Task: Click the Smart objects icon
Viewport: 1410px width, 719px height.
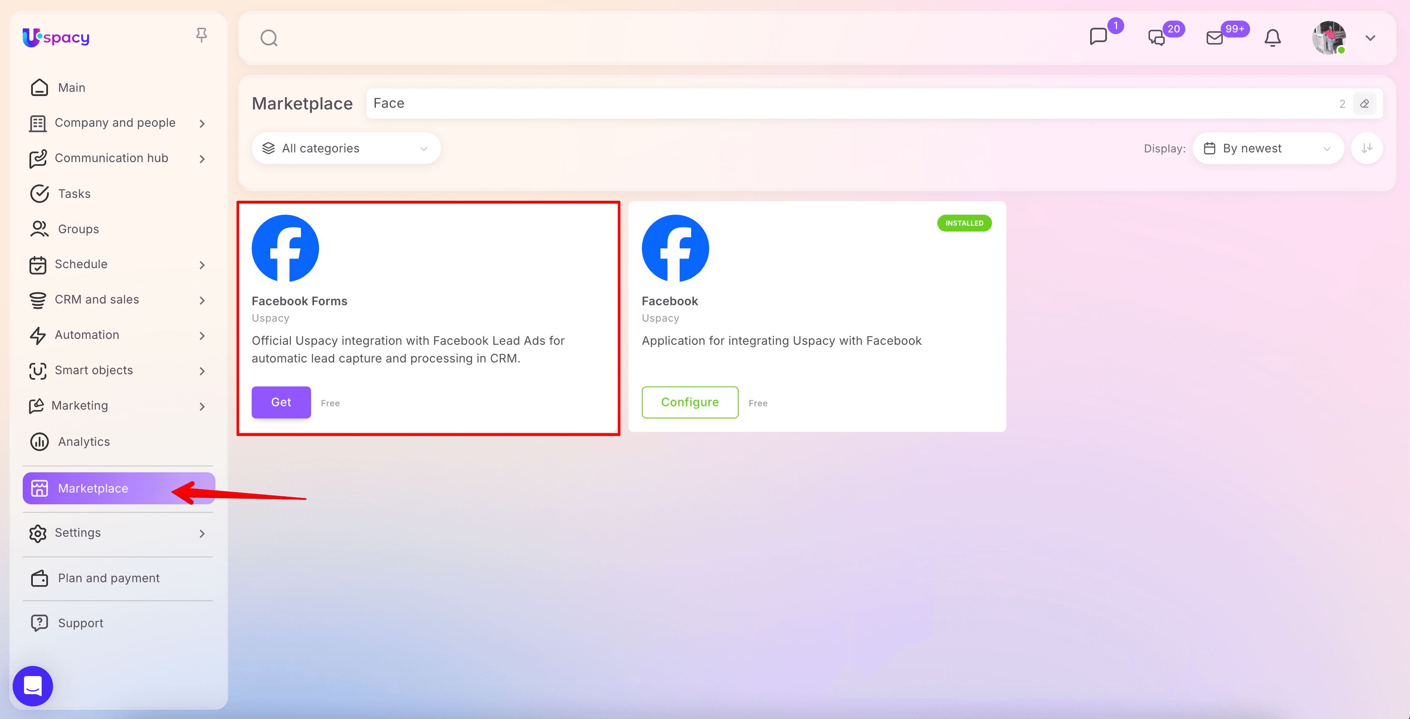Action: (38, 371)
